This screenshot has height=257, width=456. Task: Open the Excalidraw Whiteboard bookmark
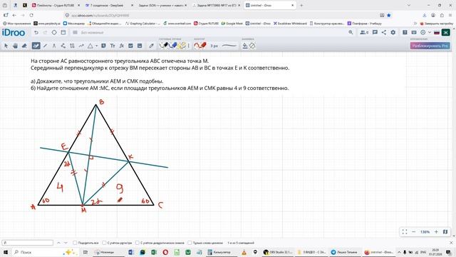coord(290,24)
